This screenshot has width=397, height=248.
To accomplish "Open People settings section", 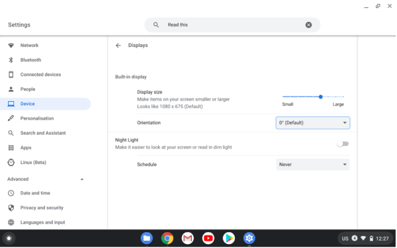I will coord(28,89).
